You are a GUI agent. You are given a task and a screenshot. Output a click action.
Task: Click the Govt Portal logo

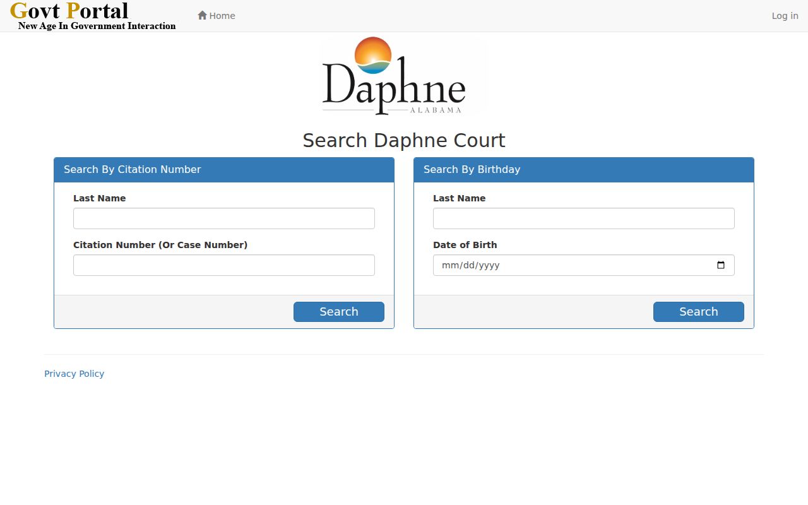(93, 16)
